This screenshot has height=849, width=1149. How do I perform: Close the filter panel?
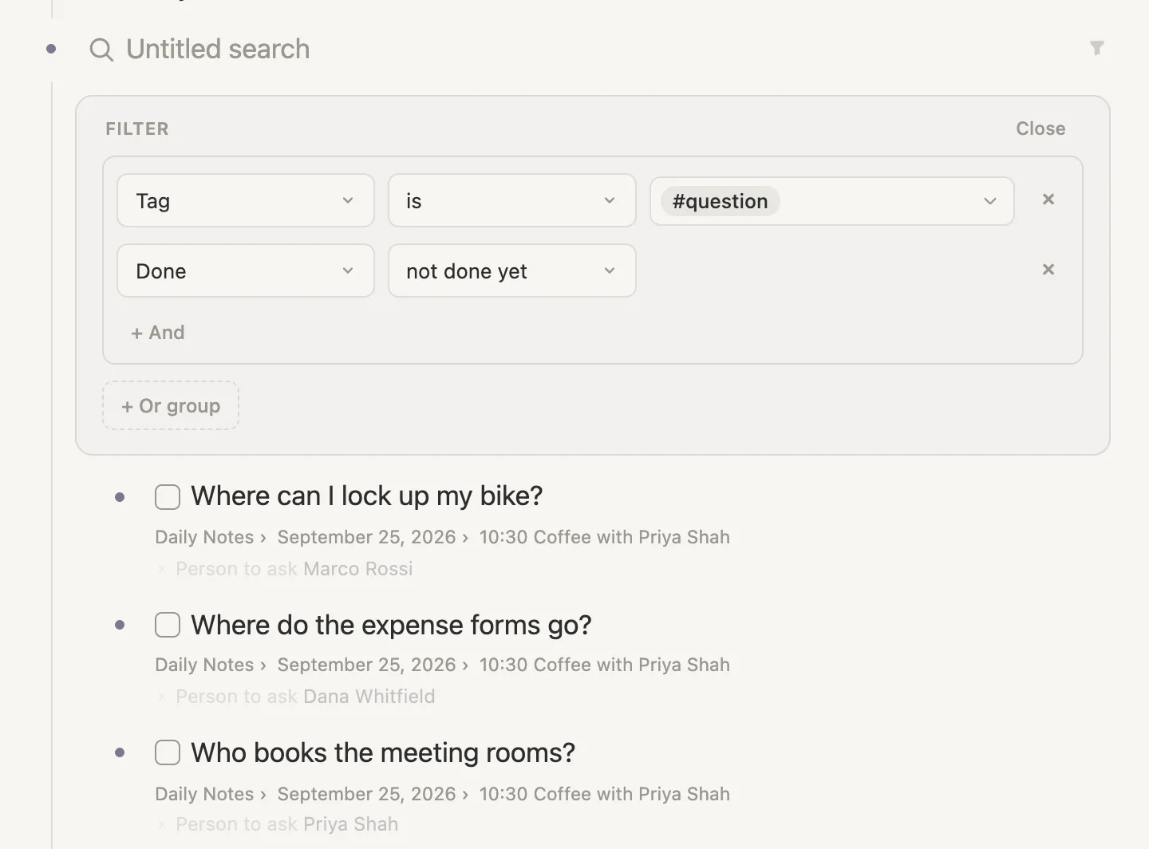coord(1040,128)
